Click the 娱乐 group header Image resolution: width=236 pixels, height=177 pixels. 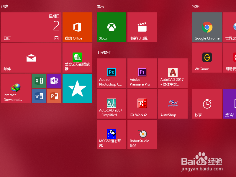pos(100,6)
